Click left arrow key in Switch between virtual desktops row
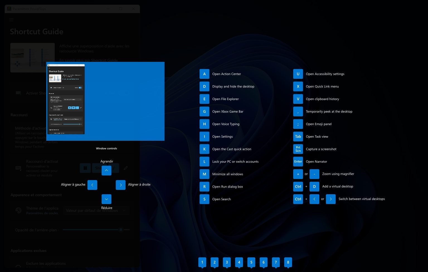Screen dimensions: 428x272 [x=314, y=199]
